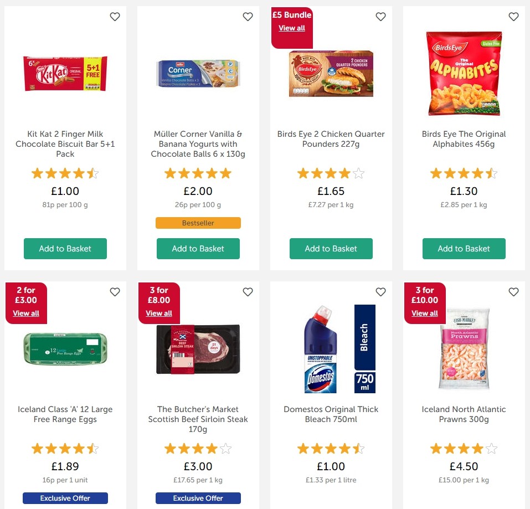530x509 pixels.
Task: Save Birds Eye Alphabites with the heart icon
Action: [x=513, y=17]
